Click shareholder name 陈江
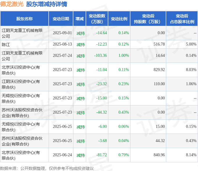 click(x=6, y=45)
